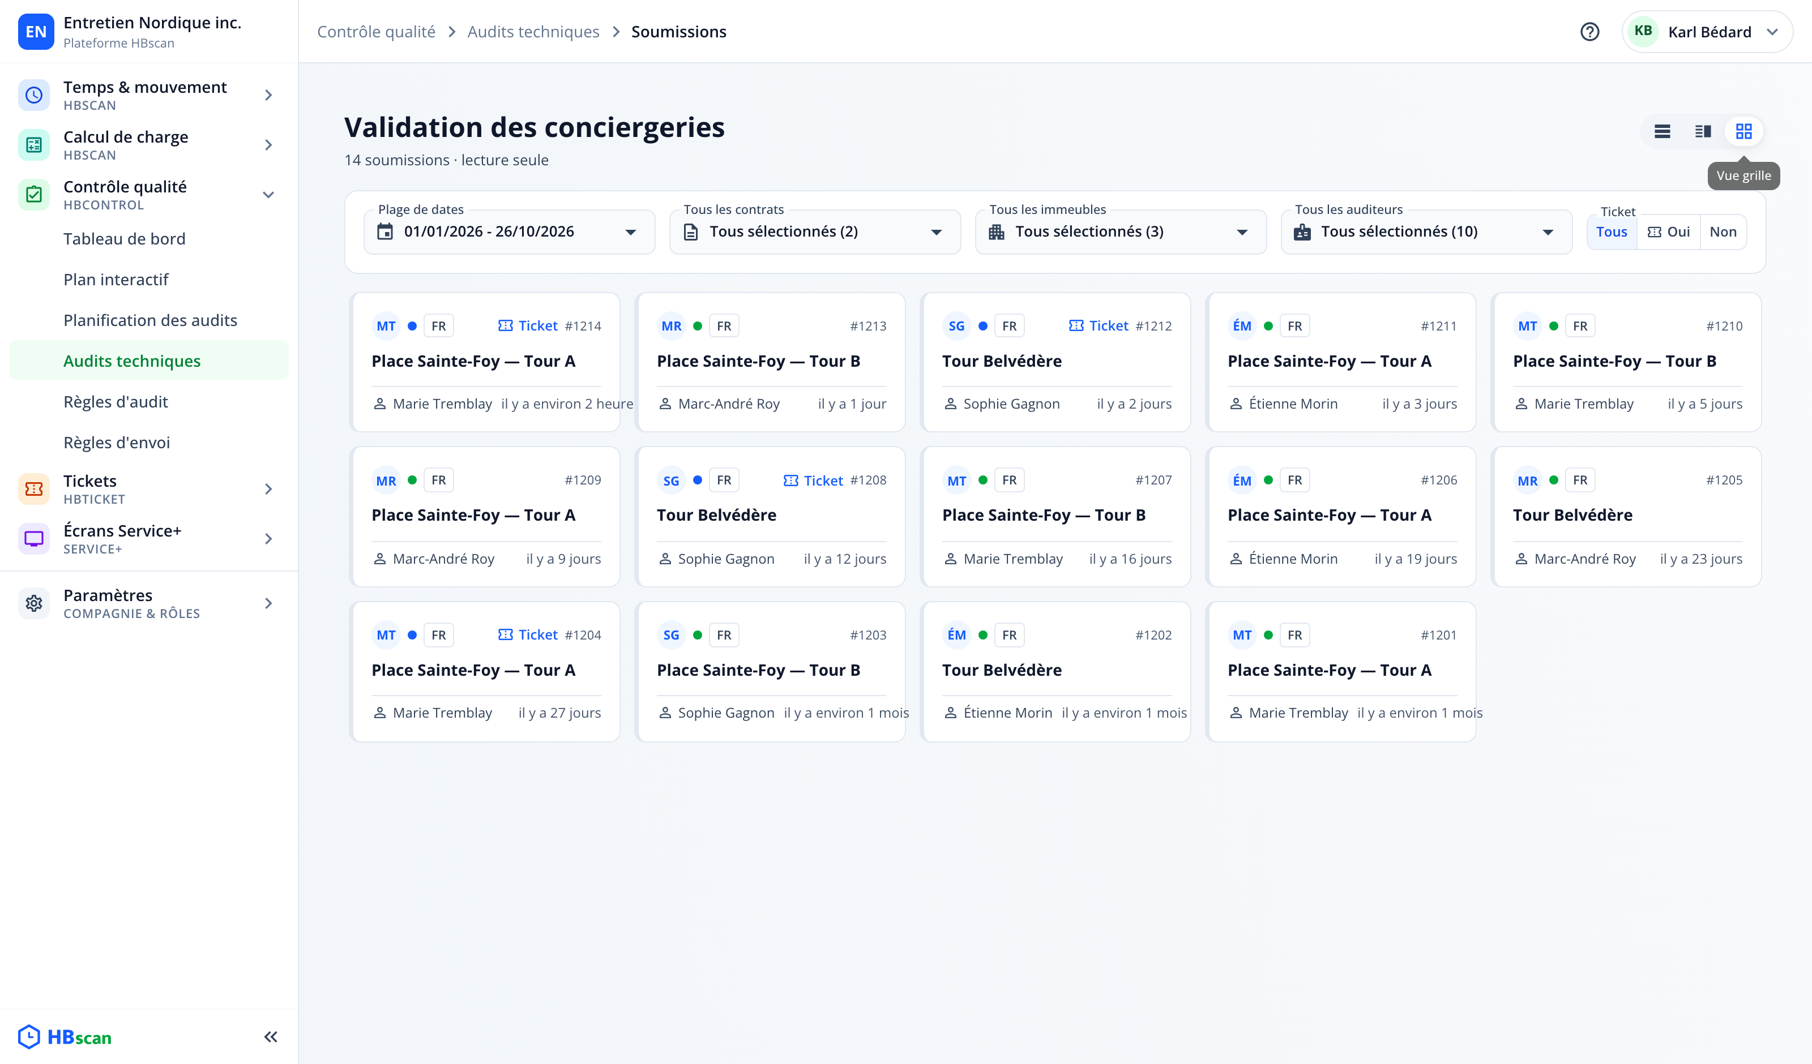
Task: Collapse the sidebar with double chevron
Action: tap(271, 1037)
